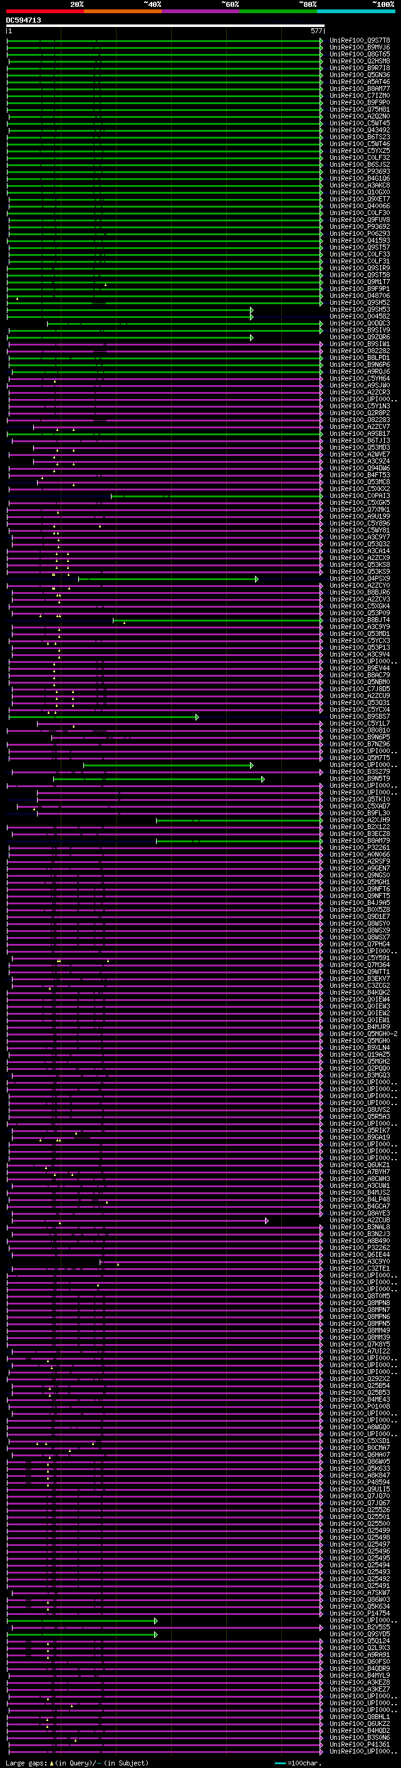Open the UniRef100_P32261 entry
The width and height of the screenshot is (401, 1768).
(360, 848)
